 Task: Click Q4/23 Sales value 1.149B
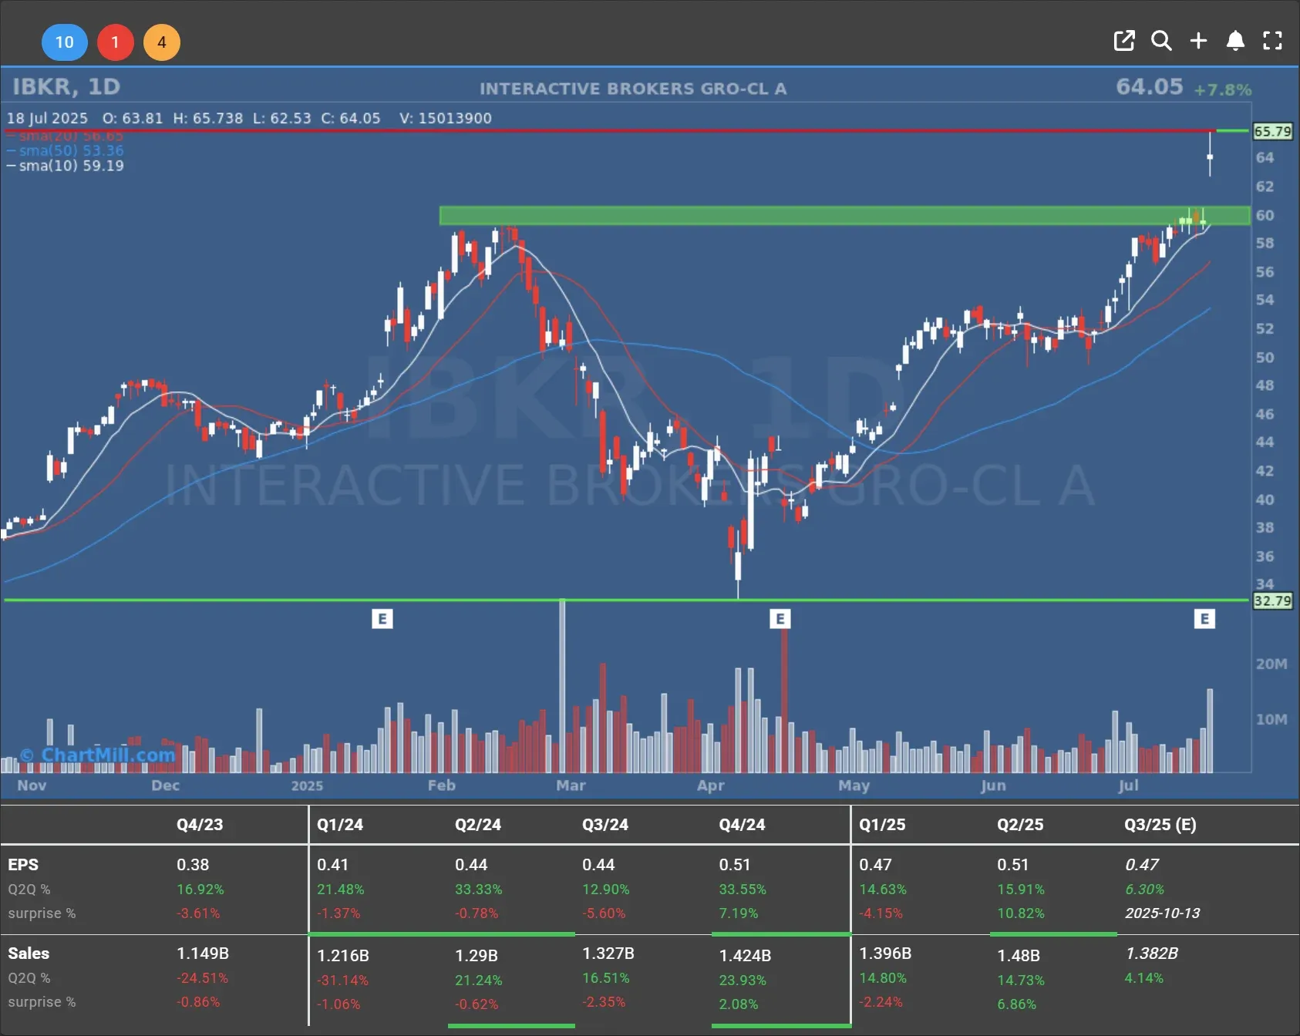click(203, 954)
